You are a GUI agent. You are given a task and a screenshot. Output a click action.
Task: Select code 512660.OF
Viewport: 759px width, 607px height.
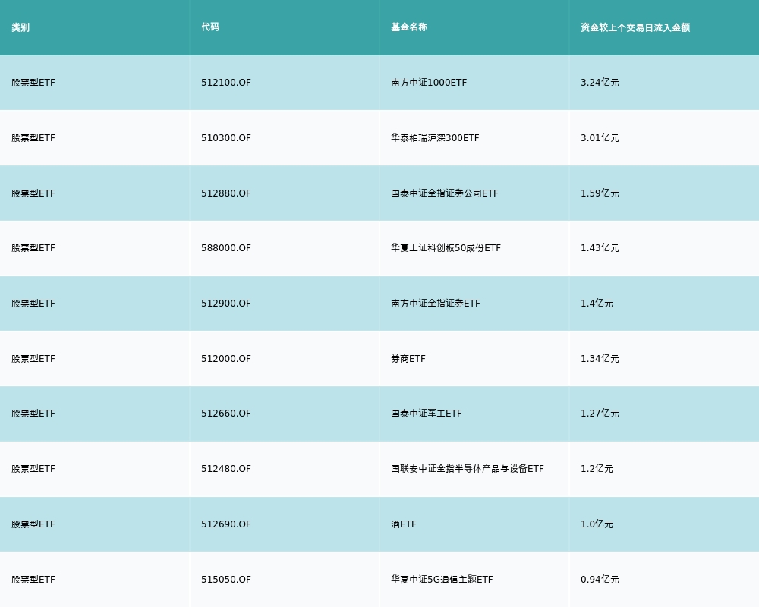coord(226,414)
